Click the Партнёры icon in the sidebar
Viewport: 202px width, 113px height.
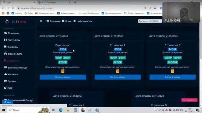pos(5,40)
